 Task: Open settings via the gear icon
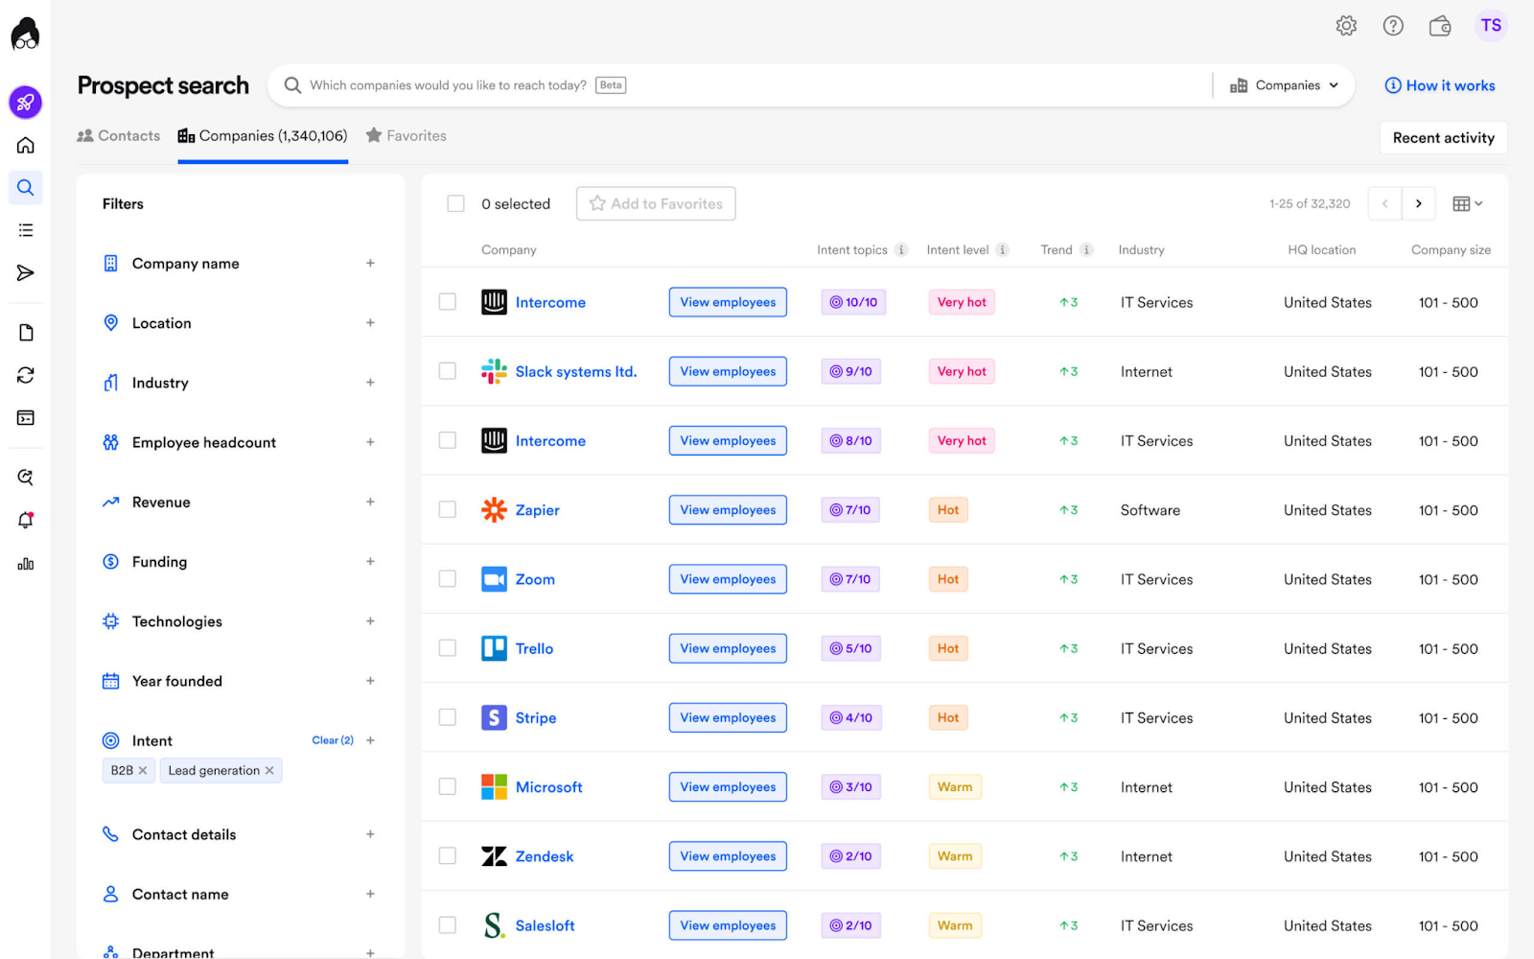click(x=1346, y=26)
